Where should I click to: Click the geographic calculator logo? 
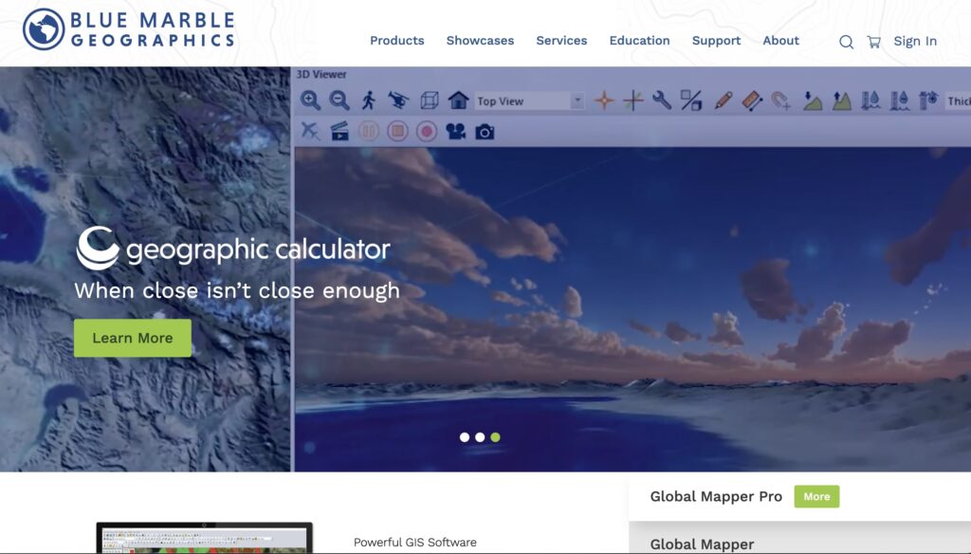click(x=233, y=248)
